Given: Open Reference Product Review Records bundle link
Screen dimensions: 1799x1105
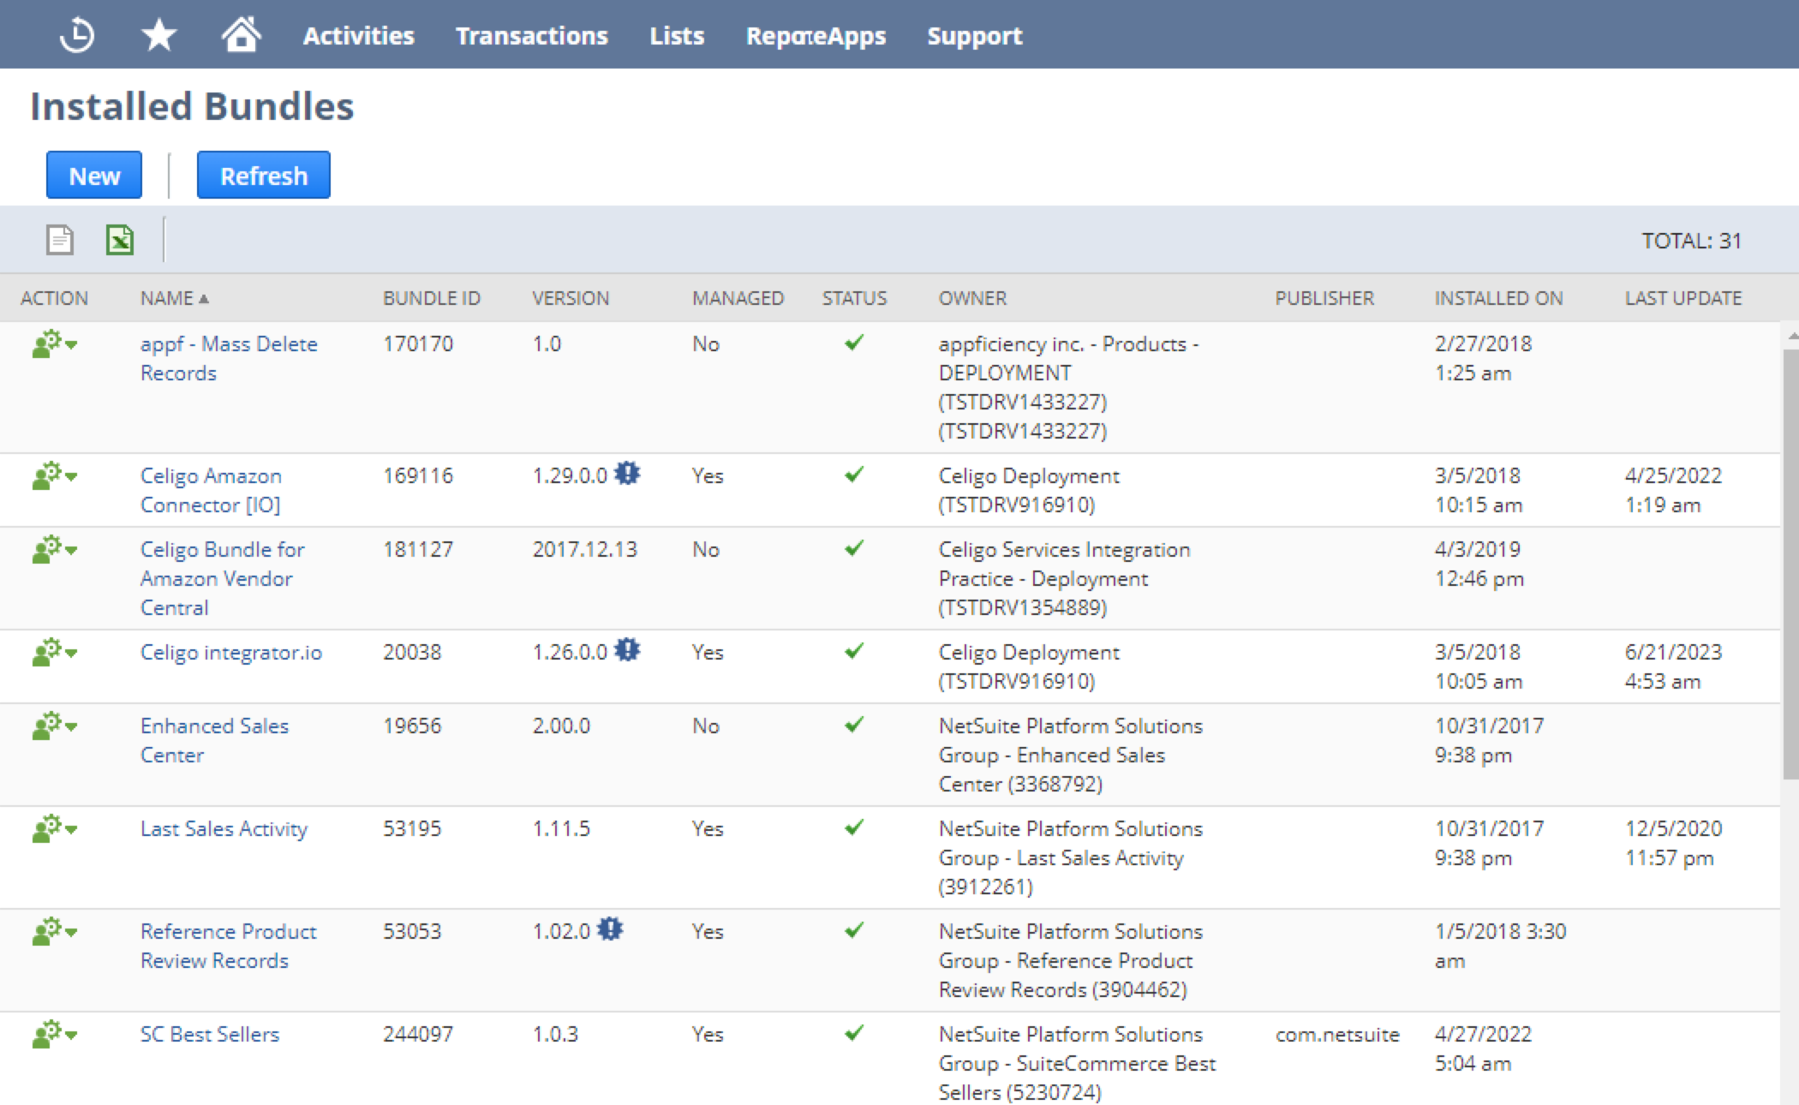Looking at the screenshot, I should [x=229, y=946].
